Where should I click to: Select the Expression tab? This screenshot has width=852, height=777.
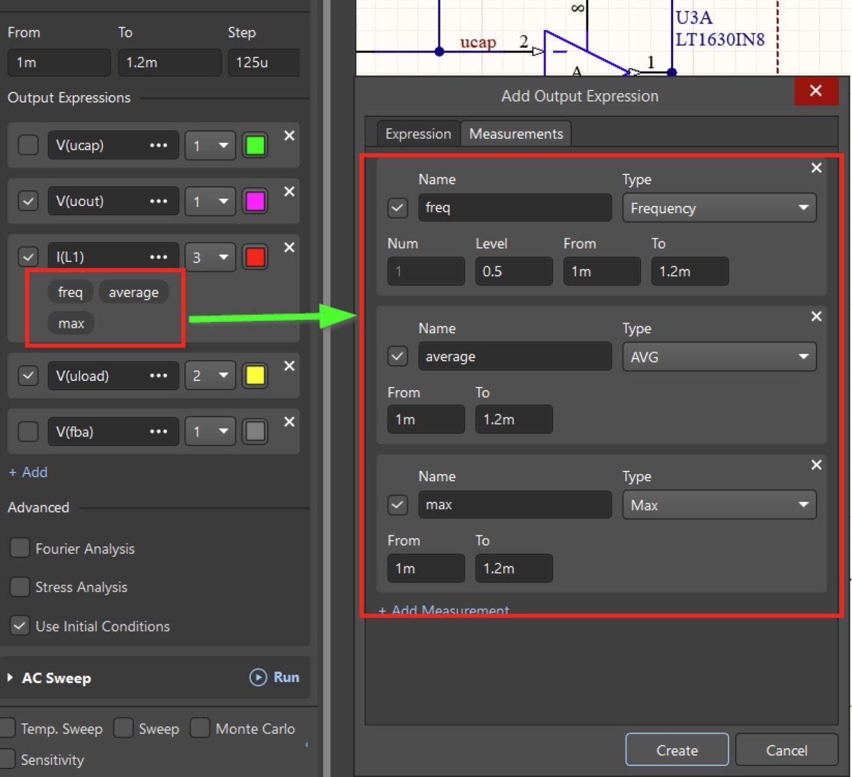[417, 133]
